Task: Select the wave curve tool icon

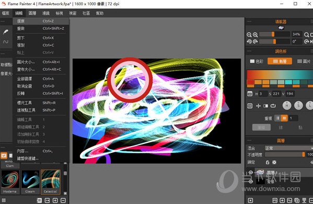Action: tap(6, 42)
